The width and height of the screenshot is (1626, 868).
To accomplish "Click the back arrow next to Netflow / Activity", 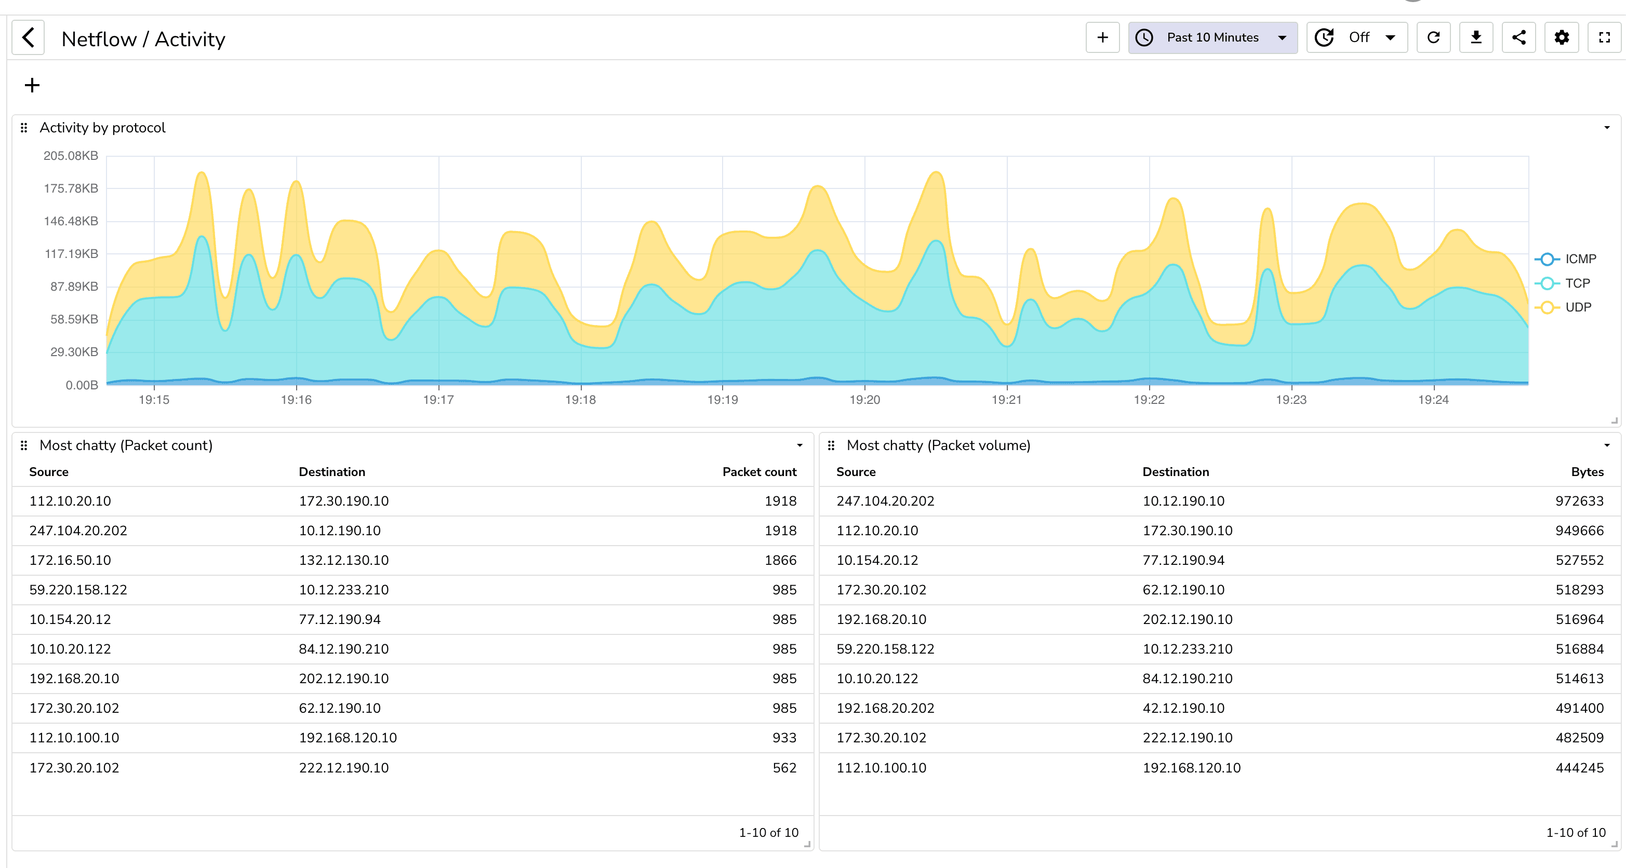I will coord(28,37).
